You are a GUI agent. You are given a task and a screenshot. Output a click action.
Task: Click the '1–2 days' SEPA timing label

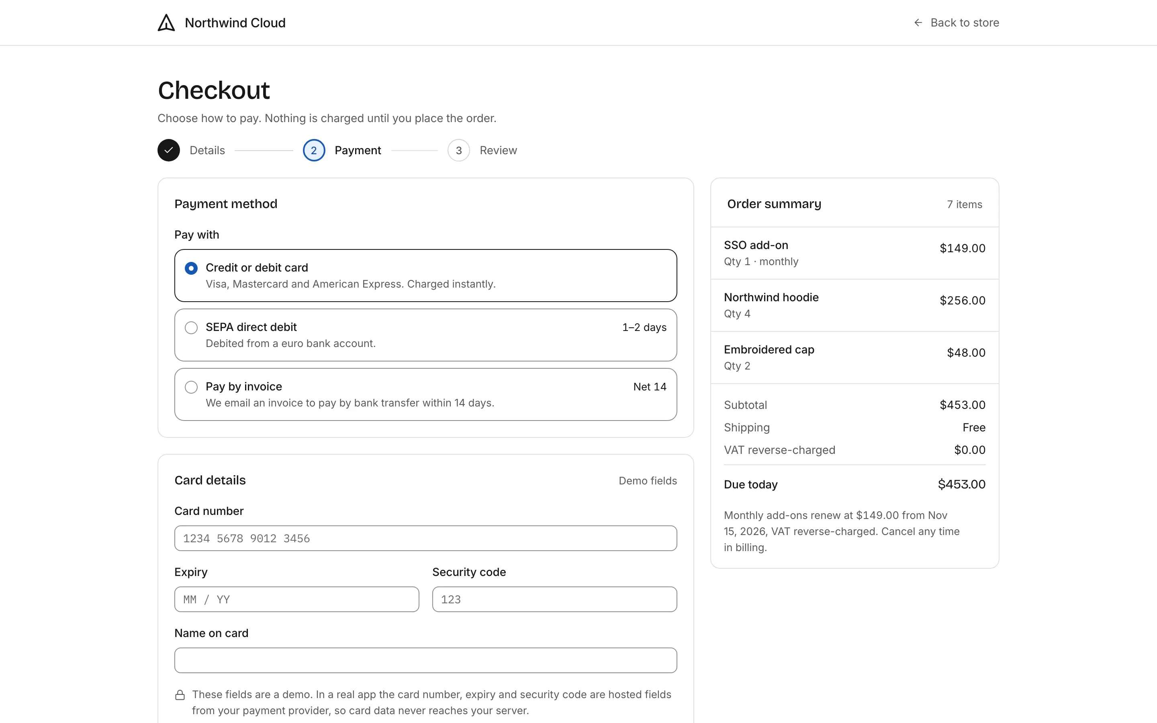click(x=644, y=327)
